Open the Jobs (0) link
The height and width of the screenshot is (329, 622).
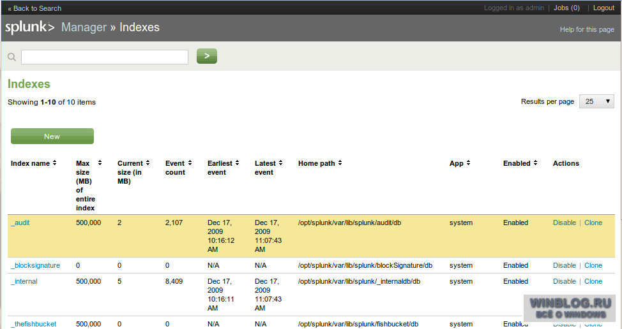[566, 8]
